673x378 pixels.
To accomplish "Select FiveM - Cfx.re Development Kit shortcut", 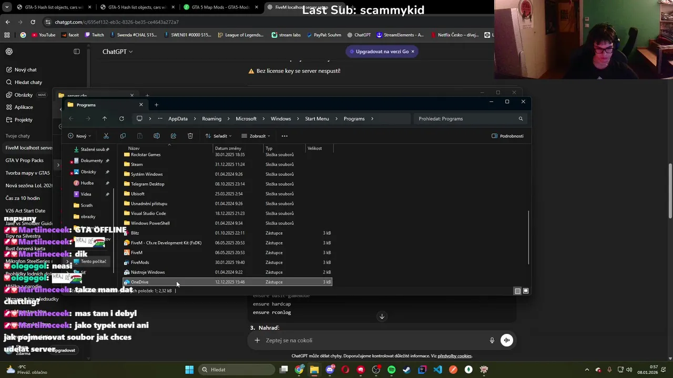I will pos(227,243).
